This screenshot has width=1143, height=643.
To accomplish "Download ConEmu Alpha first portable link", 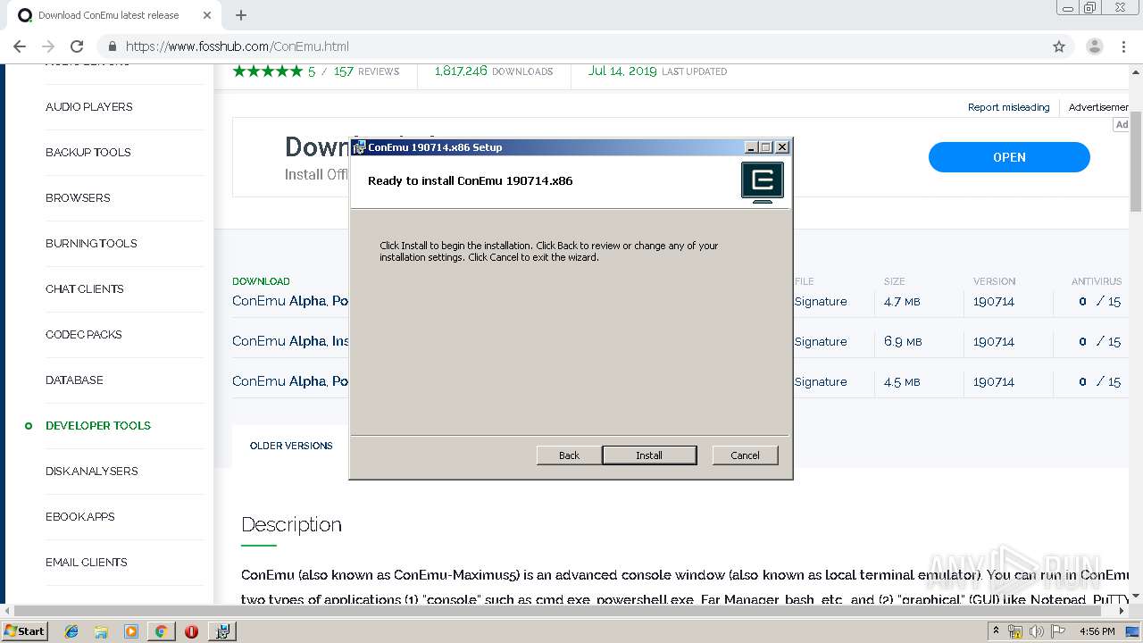I will tap(290, 301).
